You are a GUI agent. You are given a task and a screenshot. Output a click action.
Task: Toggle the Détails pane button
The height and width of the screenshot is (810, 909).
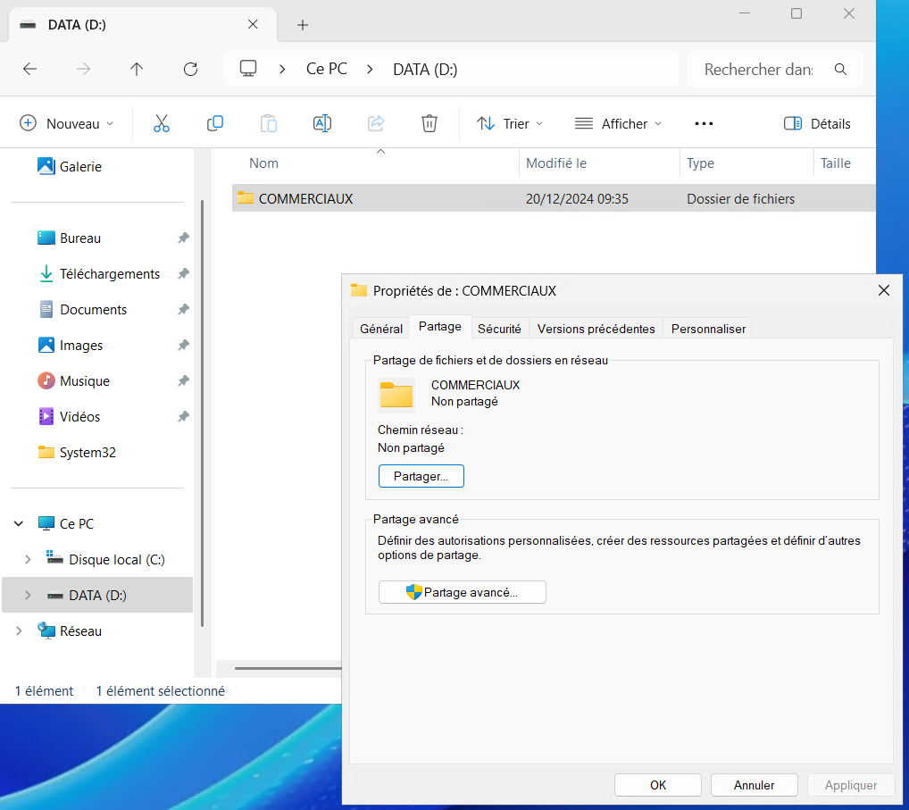pyautogui.click(x=816, y=123)
